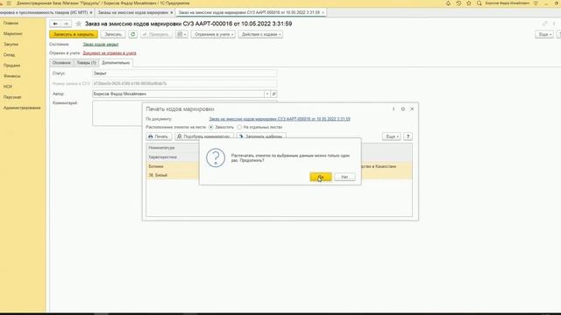This screenshot has width=561, height=315.
Task: Open the document link in print dialog
Action: pyautogui.click(x=280, y=119)
